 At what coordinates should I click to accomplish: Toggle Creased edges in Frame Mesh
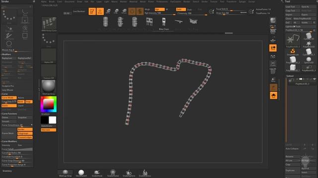25,137
